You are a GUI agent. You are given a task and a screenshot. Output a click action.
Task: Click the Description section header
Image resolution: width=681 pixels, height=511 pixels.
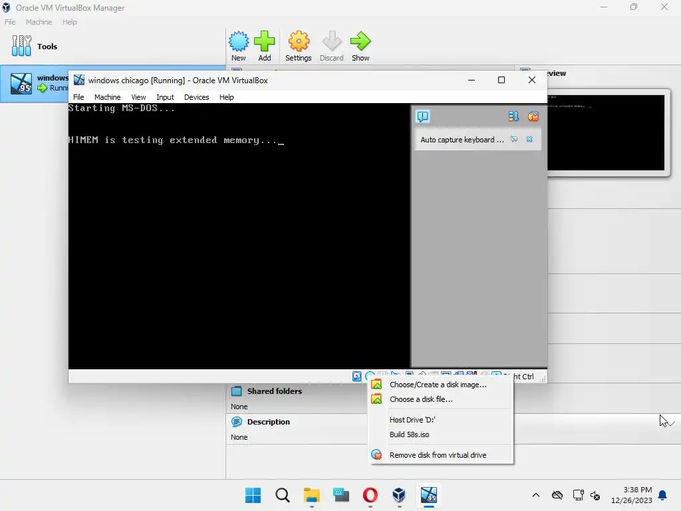[x=268, y=422]
